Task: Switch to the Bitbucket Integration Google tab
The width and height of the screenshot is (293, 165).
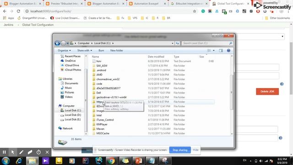Action: coord(189,4)
